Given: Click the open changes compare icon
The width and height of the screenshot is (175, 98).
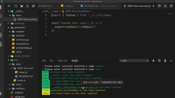Looking at the screenshot, I should pyautogui.click(x=165, y=6).
